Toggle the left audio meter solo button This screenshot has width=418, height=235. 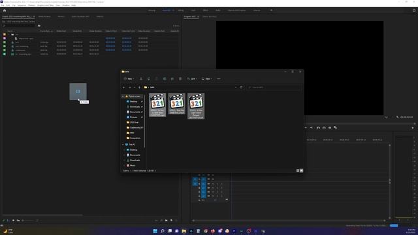[400, 220]
